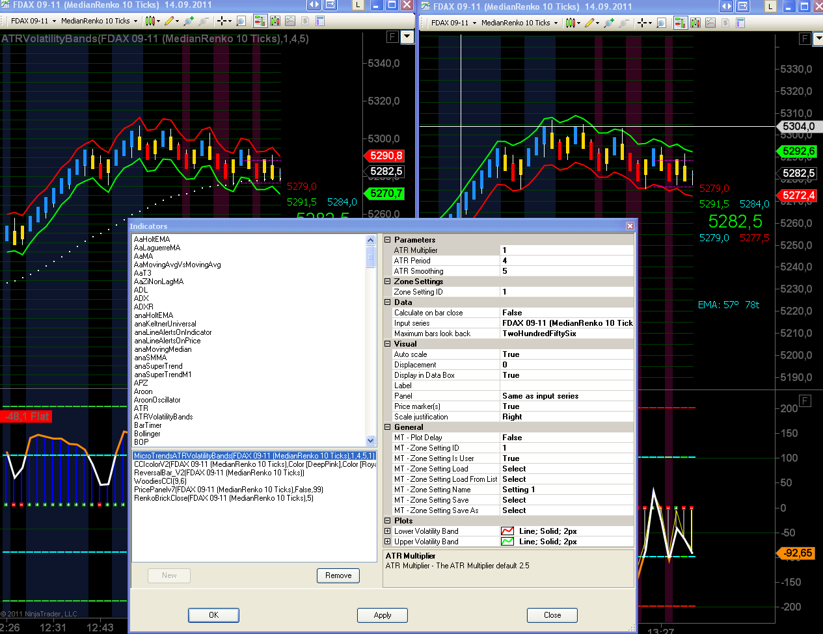Image resolution: width=823 pixels, height=634 pixels.
Task: Open MedianRenko 10 Ticks dropdown in right chart
Action: [x=519, y=23]
